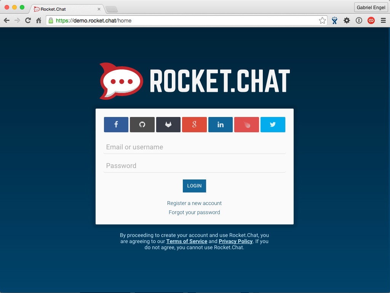This screenshot has height=293, width=390.
Task: Reload the page with the refresh icon
Action: click(28, 21)
